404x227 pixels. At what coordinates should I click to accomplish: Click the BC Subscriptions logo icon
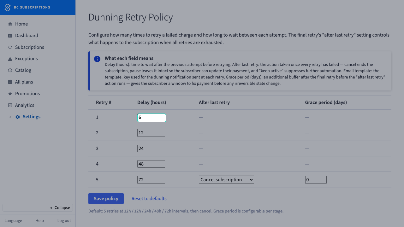(x=8, y=8)
